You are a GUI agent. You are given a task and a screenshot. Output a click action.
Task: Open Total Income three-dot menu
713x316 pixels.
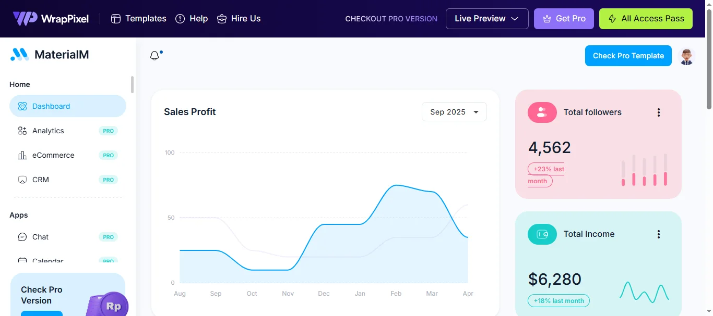click(658, 234)
